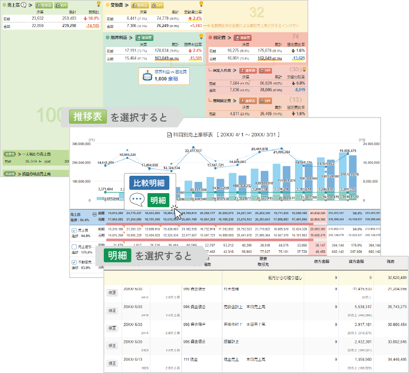Image resolution: width=409 pixels, height=373 pixels.
Task: Click 修正 on the 月末整理 entry
Action: pyautogui.click(x=112, y=292)
